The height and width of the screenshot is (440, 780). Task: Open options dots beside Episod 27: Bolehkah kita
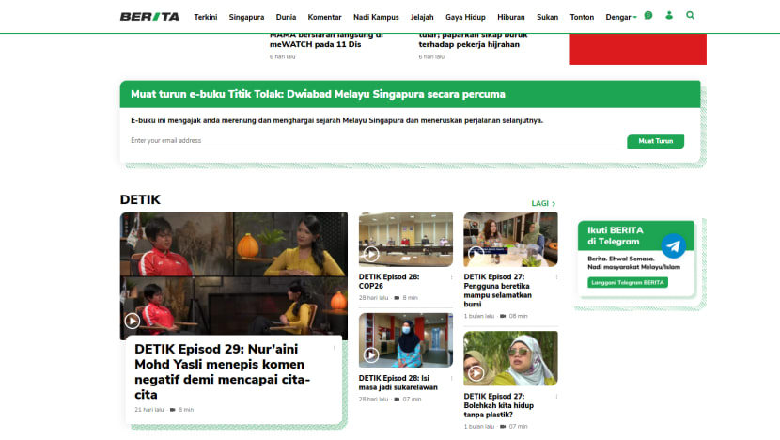556,396
